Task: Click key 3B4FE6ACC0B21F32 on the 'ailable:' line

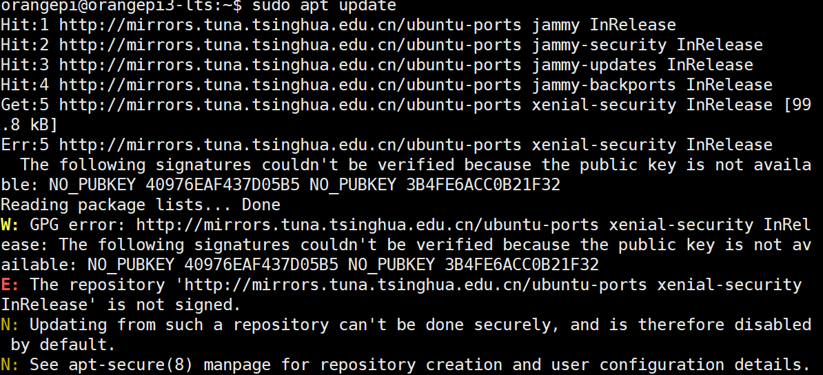Action: [522, 265]
